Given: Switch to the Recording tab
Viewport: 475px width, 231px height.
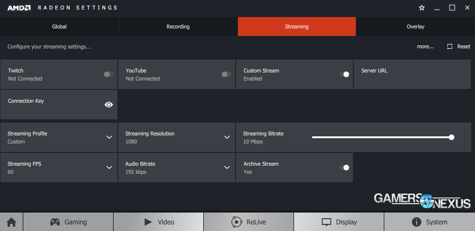Looking at the screenshot, I should click(178, 27).
